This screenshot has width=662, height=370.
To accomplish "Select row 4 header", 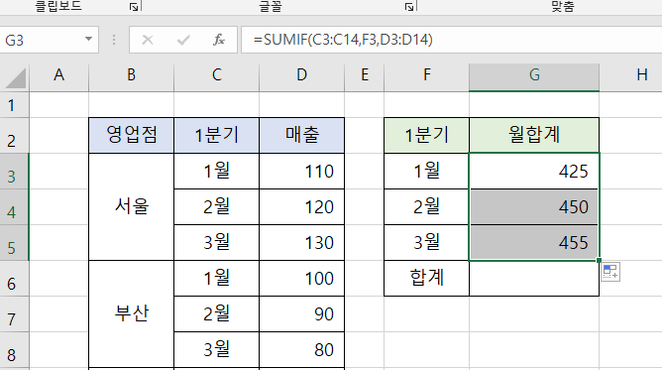I will pos(14,207).
